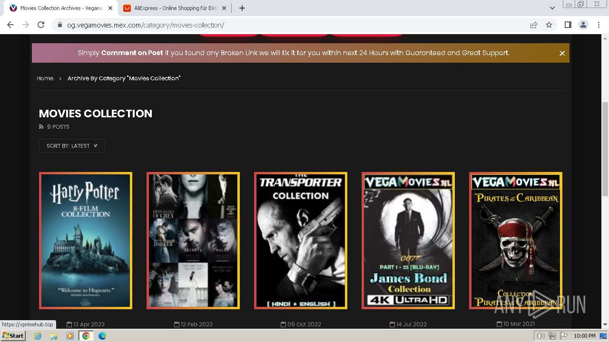This screenshot has width=609, height=342.
Task: View the site info lock icon
Action: [59, 25]
